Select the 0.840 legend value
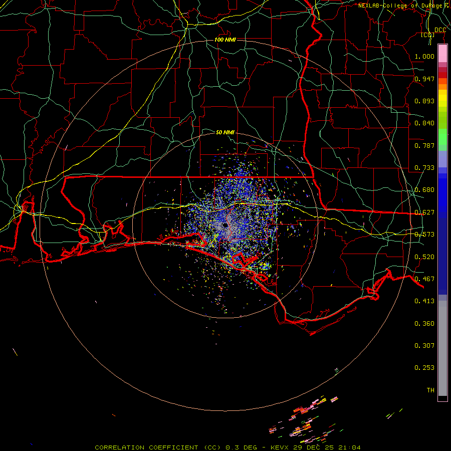 (424, 123)
